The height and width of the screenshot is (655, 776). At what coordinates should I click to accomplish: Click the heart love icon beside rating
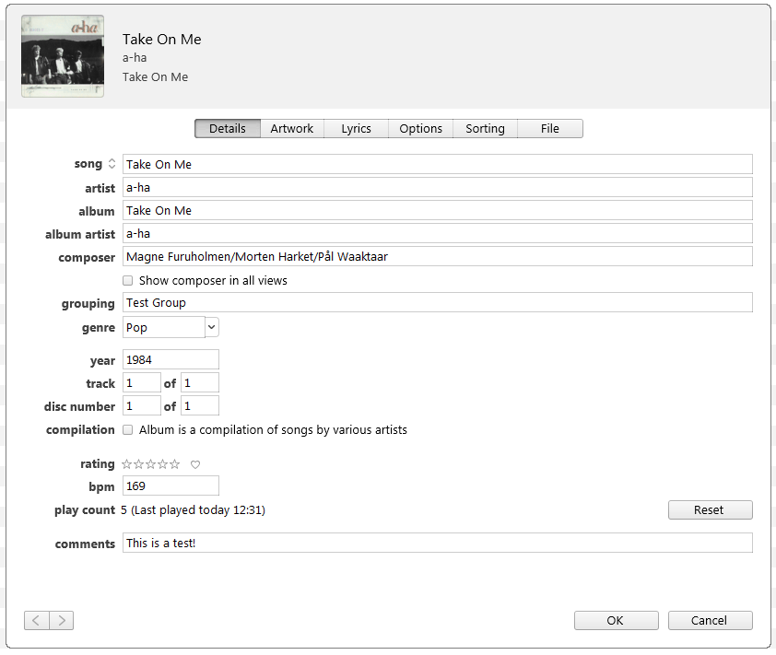[x=195, y=464]
